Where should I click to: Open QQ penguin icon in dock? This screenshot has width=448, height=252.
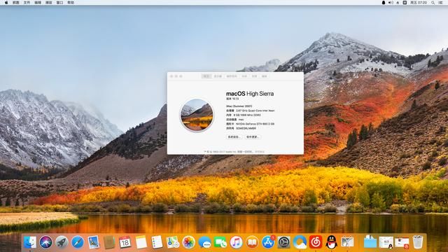tap(331, 242)
